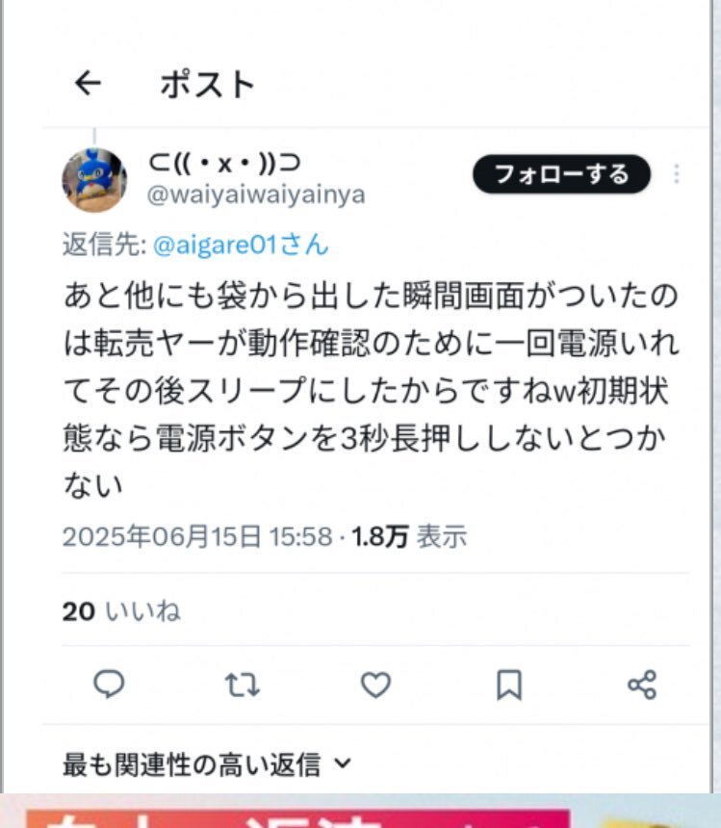This screenshot has height=828, width=721.
Task: Share the post via share icon
Action: [642, 685]
